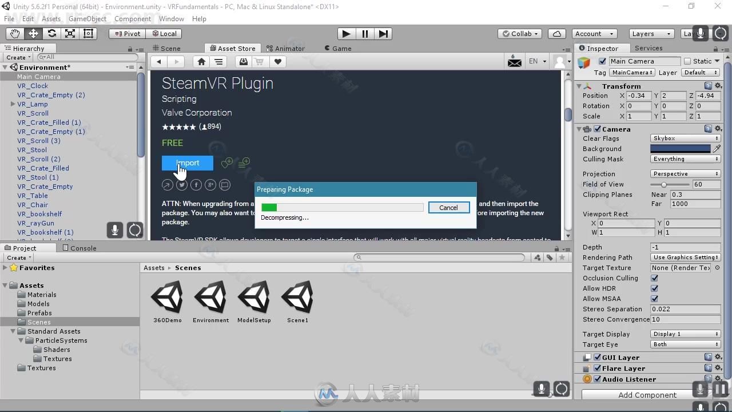
Task: Open the Layers dropdown
Action: [651, 34]
